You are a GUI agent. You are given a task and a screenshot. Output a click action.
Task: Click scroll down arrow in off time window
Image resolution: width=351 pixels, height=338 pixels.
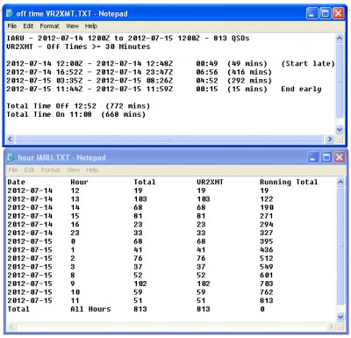(x=340, y=129)
